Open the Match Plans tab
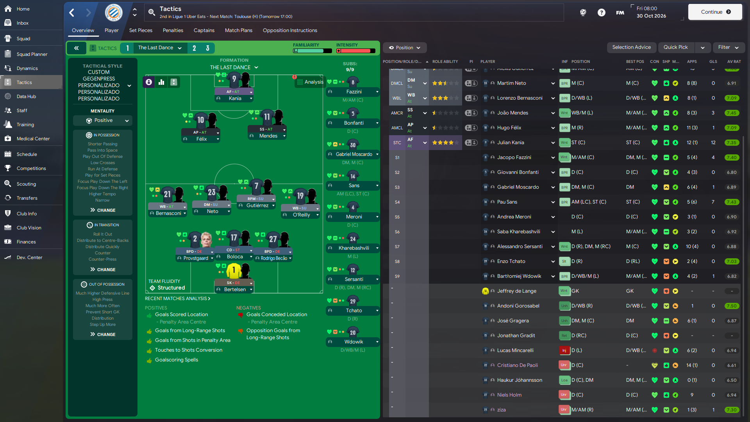Screen dimensions: 750x422 [239, 30]
